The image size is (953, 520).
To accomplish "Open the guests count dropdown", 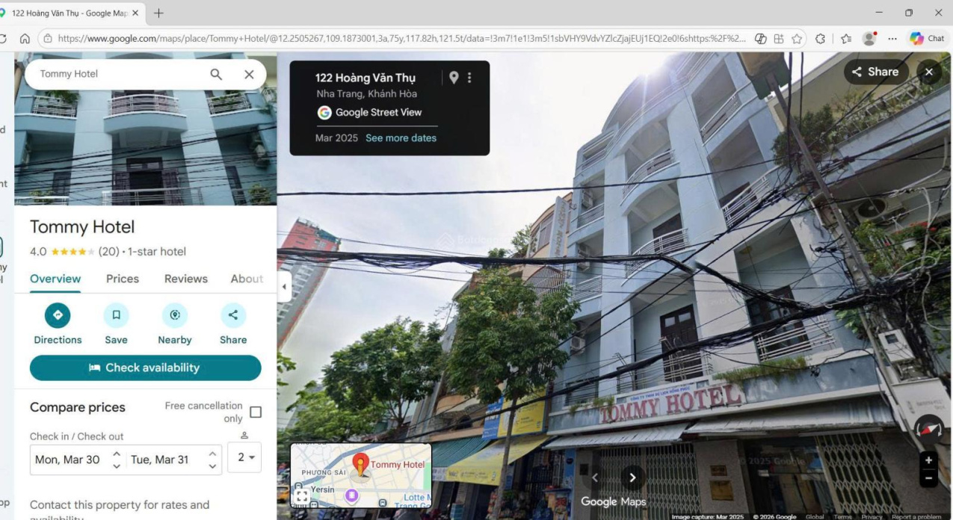I will (244, 457).
